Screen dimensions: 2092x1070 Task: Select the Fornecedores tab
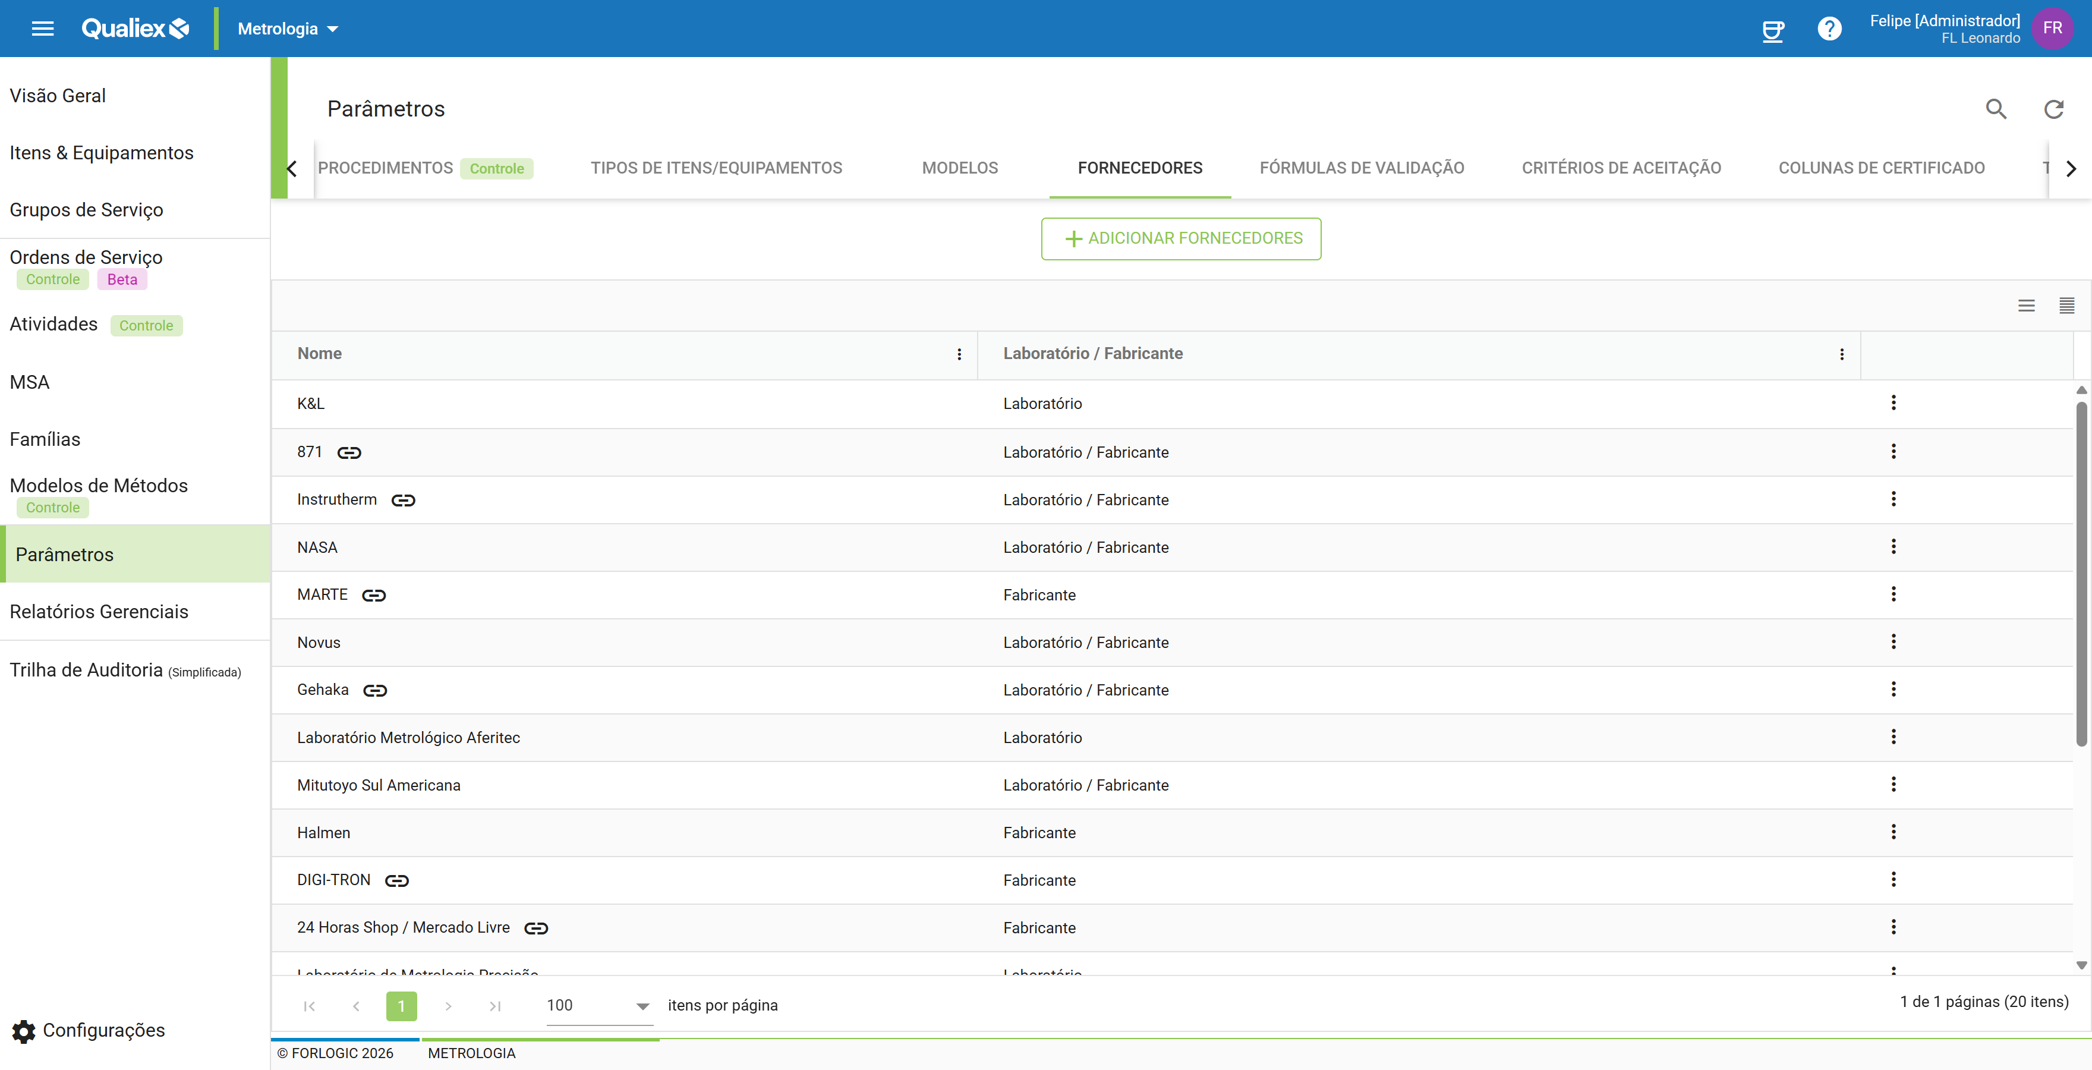tap(1139, 168)
